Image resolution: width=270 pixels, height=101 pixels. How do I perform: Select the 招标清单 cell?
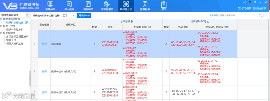pyautogui.click(x=70, y=44)
